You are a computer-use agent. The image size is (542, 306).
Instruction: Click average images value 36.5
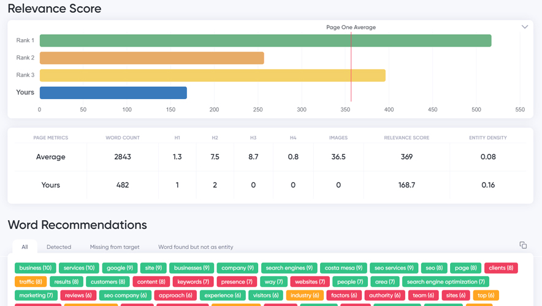pyautogui.click(x=338, y=157)
